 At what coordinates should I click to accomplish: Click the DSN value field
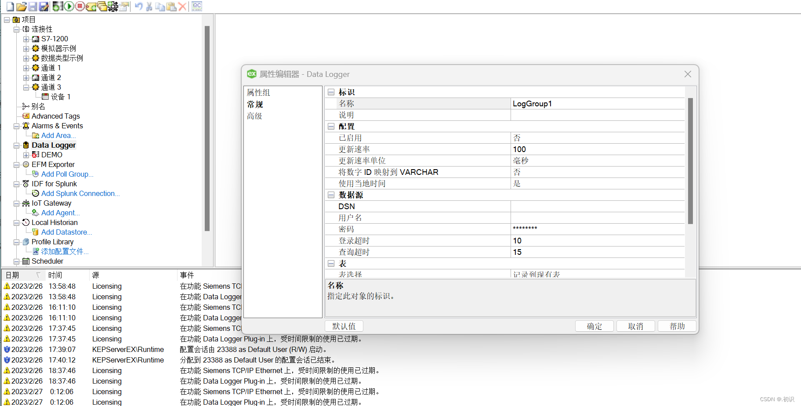(598, 207)
